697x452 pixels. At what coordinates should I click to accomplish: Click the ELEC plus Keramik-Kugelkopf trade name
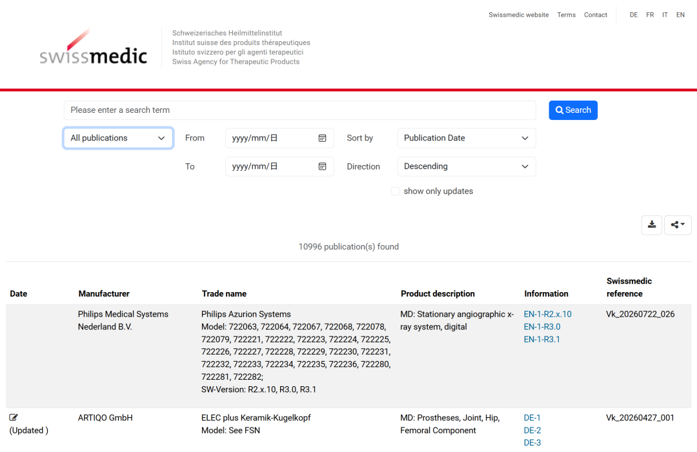click(x=256, y=418)
